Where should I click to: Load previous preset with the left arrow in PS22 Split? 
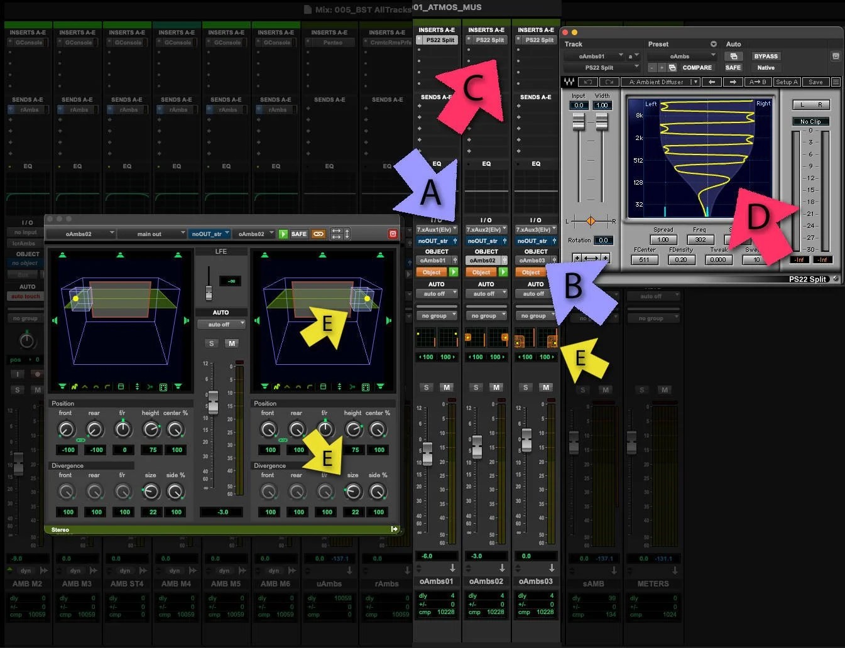(711, 82)
